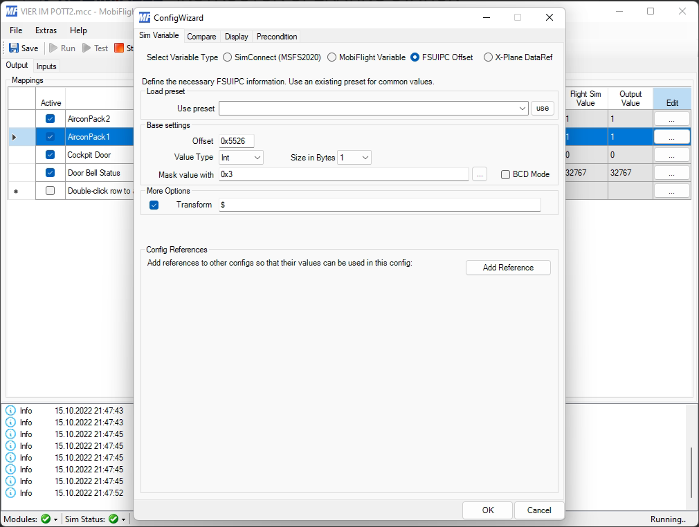
Task: Select the SimConnect (MSFS2020) radio button
Action: (228, 57)
